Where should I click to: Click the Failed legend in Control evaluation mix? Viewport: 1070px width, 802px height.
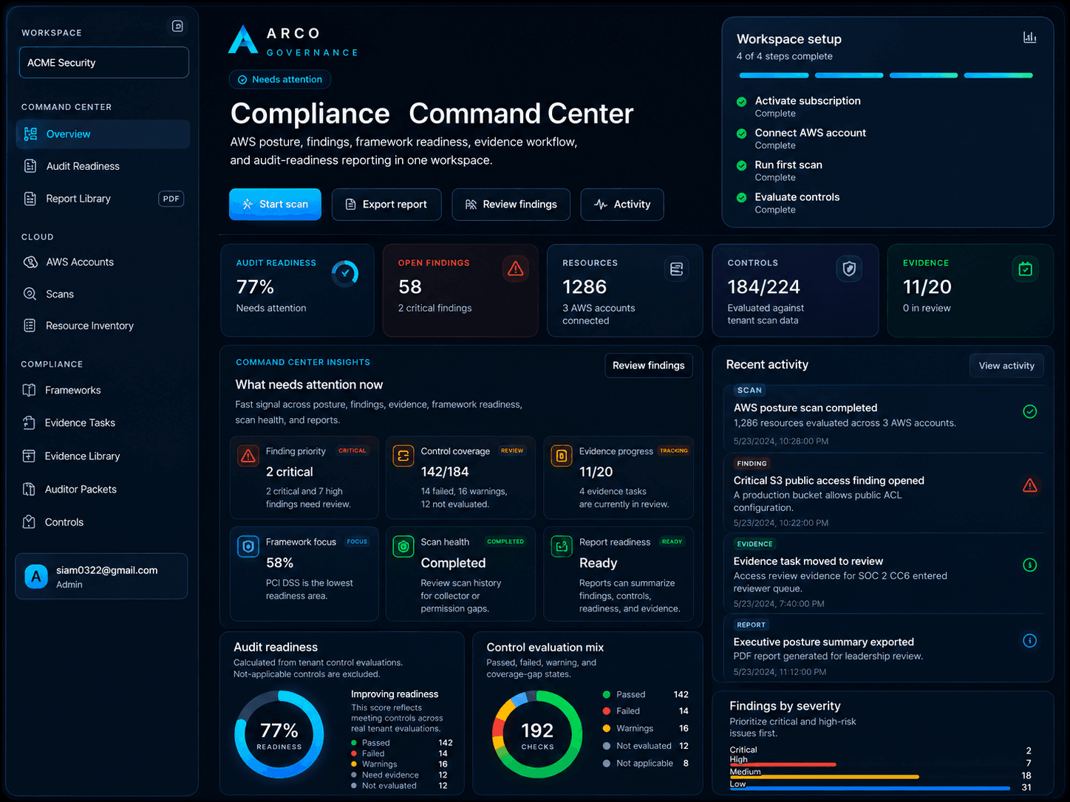click(645, 711)
